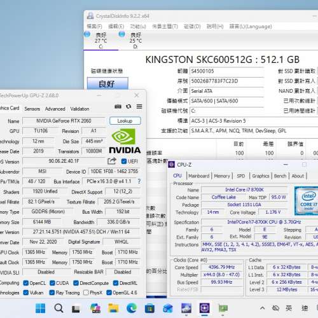Toggle the PhysX checkbox
318x318 pixels.
point(86,293)
